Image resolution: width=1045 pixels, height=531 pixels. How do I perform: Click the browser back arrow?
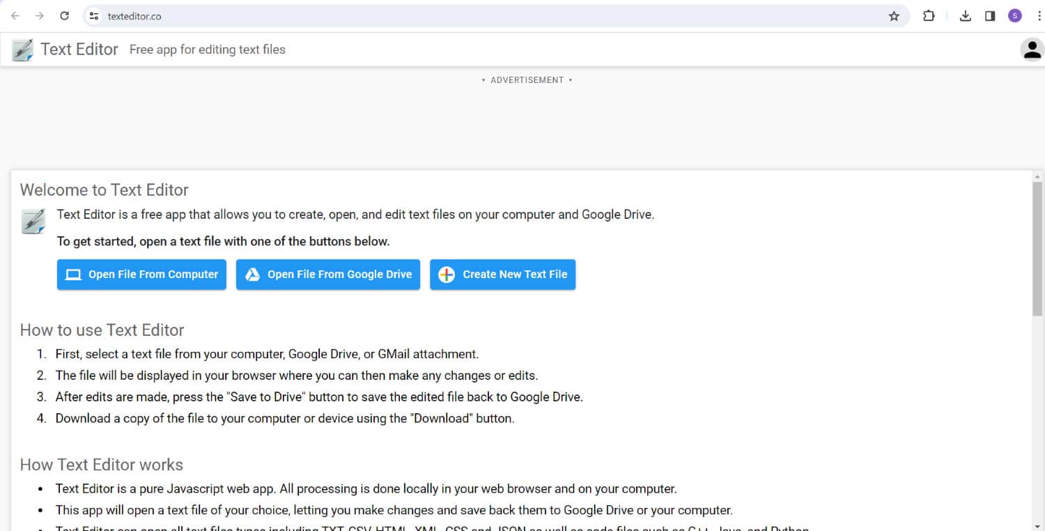click(x=15, y=16)
